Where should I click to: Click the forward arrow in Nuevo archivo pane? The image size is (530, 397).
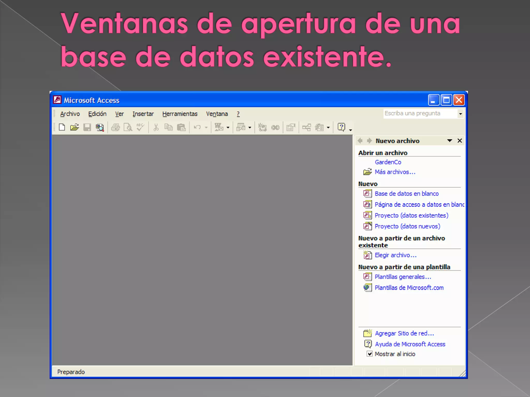coord(369,141)
